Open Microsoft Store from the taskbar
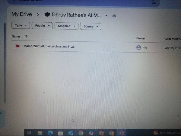Image resolution: width=181 pixels, height=136 pixels. click(x=60, y=133)
